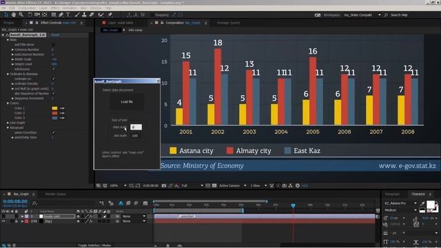This screenshot has width=441, height=248.
Task: Toggle the subTitle show checkbox
Action: click(x=54, y=45)
